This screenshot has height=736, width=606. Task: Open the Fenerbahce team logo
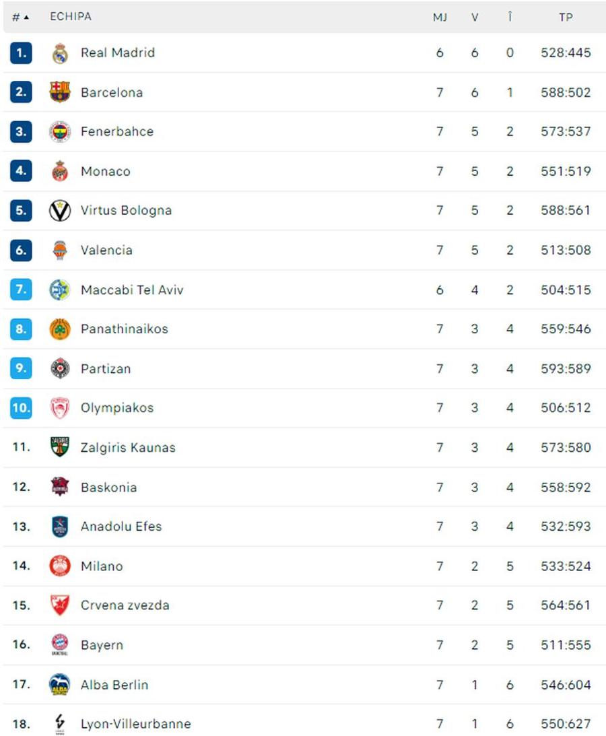[x=60, y=131]
